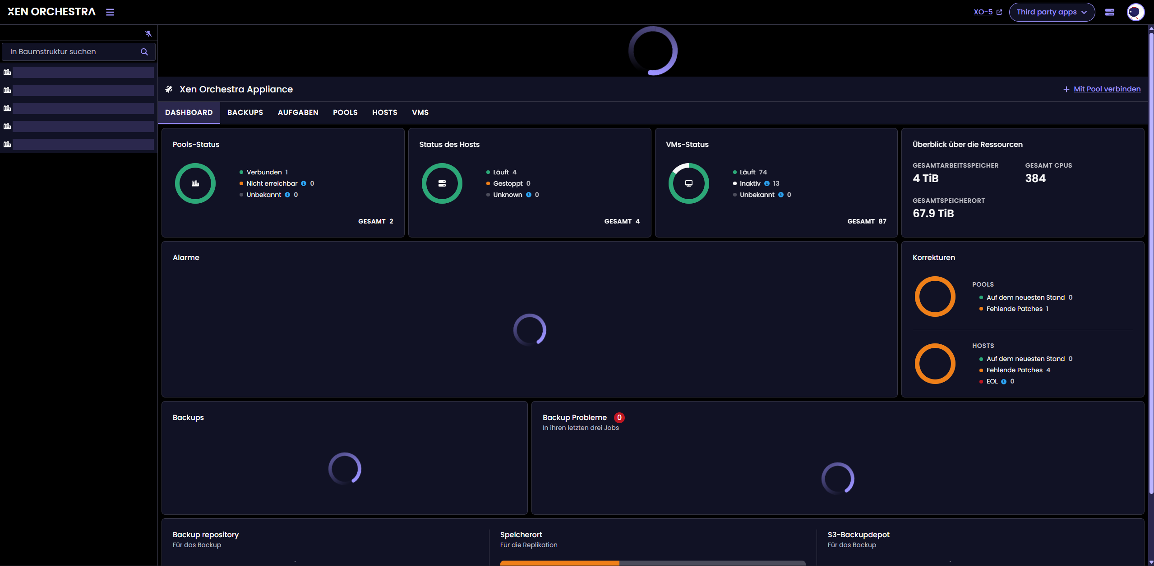Switch to the Backups tab
The image size is (1154, 566).
(245, 113)
